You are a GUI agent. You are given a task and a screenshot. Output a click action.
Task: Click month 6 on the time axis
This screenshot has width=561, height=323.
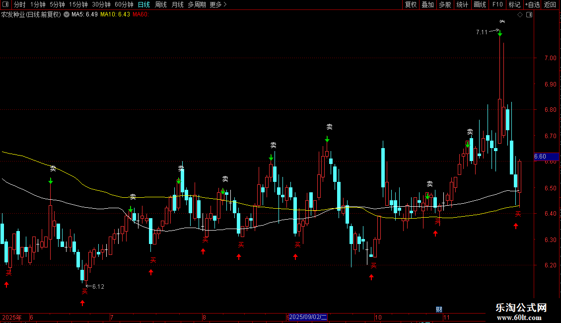pyautogui.click(x=31, y=317)
